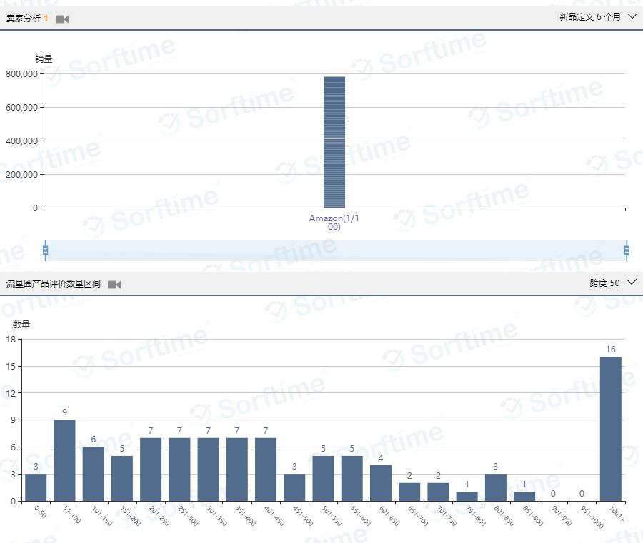Click the 801-850 bar showing 3

pos(496,487)
